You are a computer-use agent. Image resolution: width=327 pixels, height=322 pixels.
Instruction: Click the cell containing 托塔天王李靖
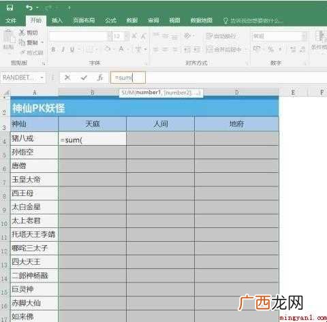click(x=34, y=234)
